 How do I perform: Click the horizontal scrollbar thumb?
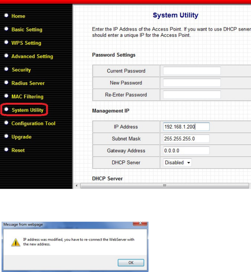[165, 186]
